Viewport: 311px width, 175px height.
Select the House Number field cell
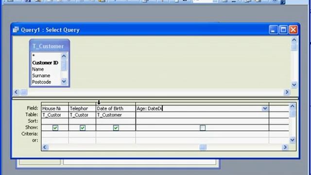click(55, 108)
